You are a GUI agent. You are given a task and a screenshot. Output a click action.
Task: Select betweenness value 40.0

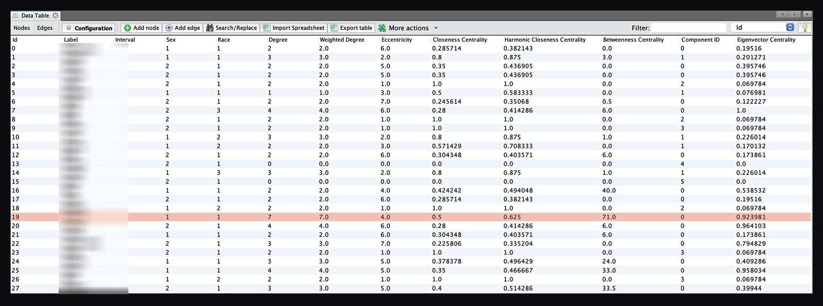609,190
